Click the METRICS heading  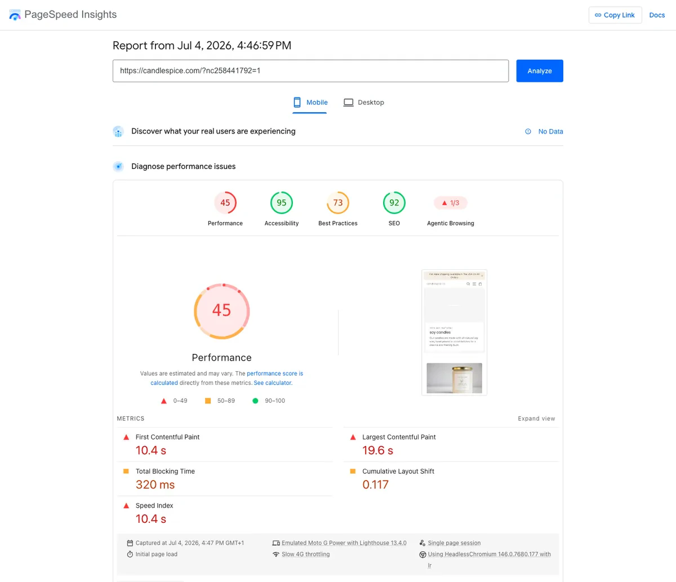[x=131, y=419]
